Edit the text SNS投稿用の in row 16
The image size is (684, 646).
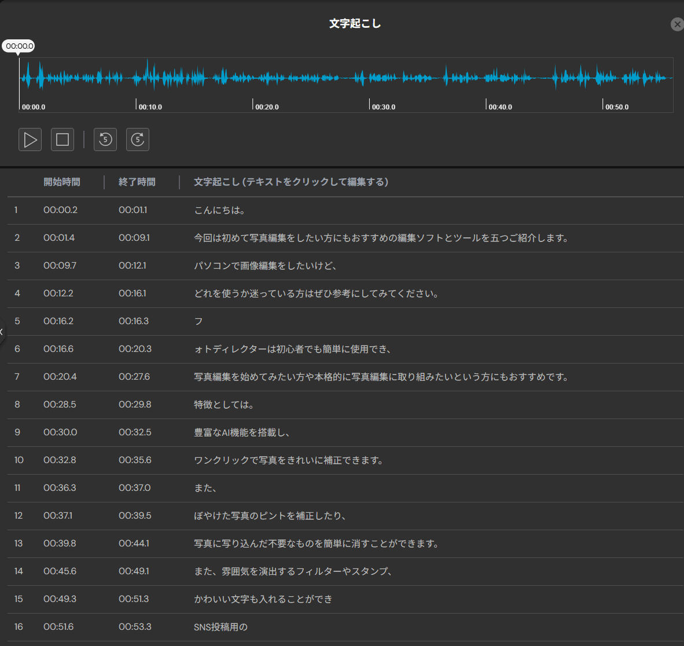tap(220, 627)
